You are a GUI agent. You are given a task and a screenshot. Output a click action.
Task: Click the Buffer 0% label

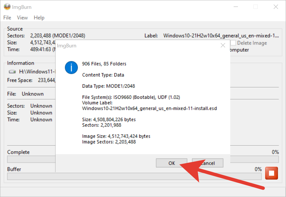coord(258,169)
